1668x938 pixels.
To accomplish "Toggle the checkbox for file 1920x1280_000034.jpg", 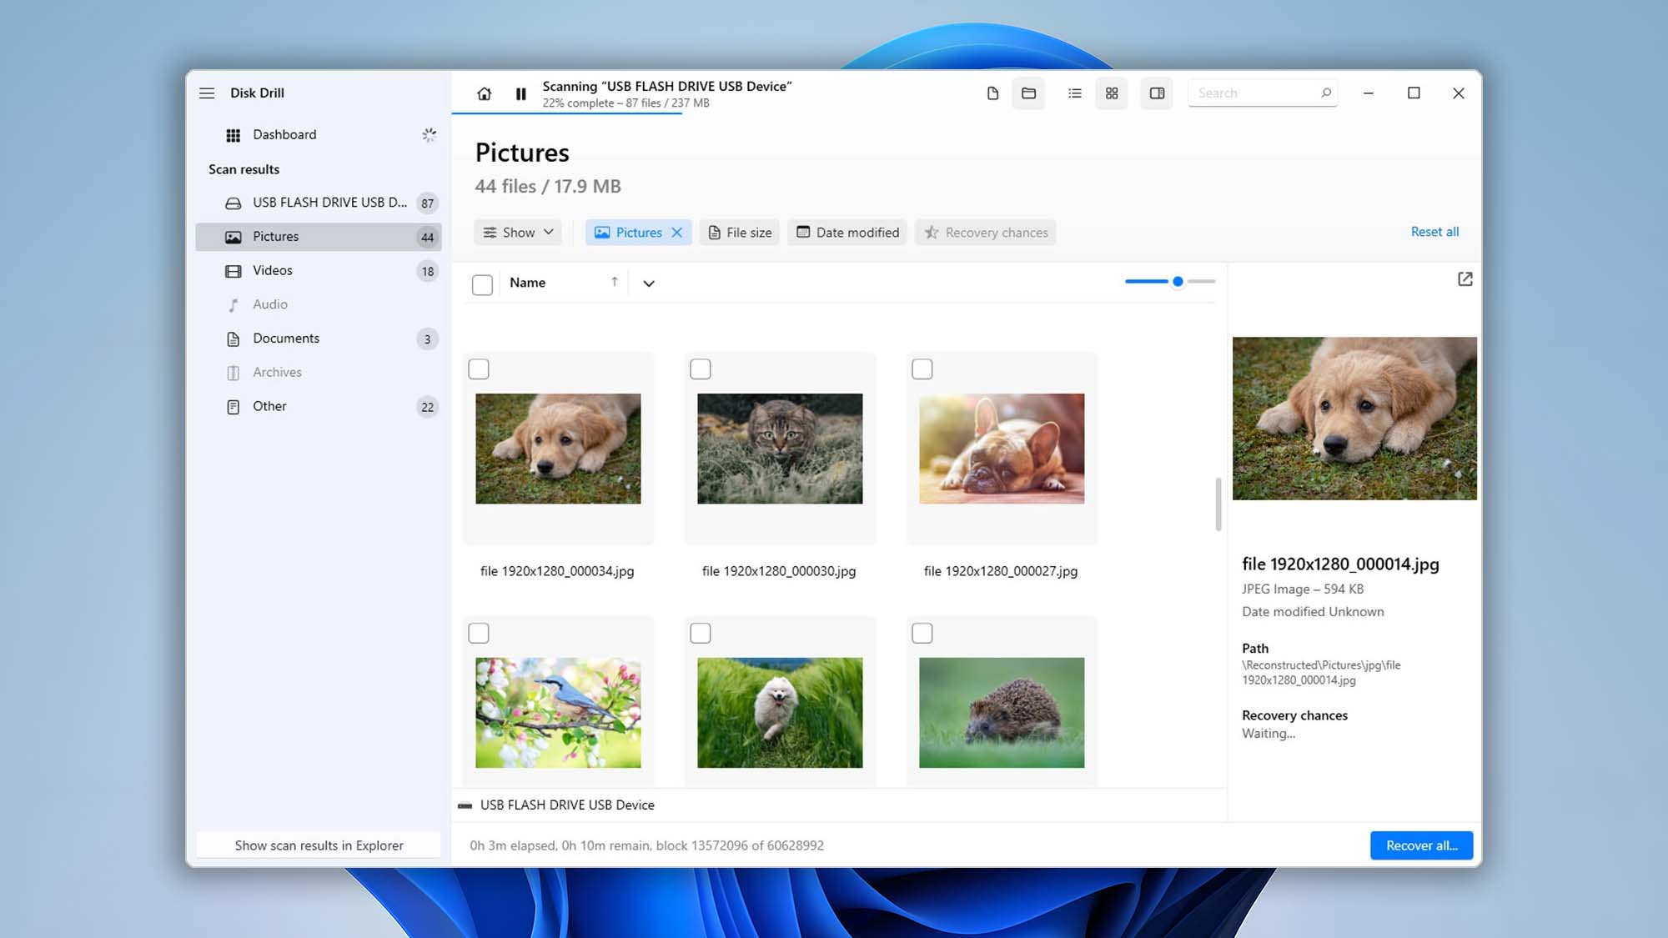I will coord(478,368).
